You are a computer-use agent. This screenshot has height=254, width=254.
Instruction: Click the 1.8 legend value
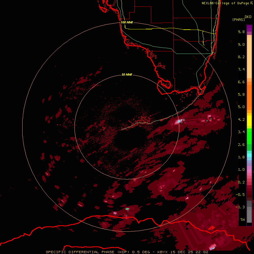tap(241, 157)
